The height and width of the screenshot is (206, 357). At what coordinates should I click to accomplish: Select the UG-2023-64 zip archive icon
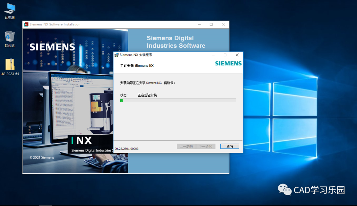10,67
